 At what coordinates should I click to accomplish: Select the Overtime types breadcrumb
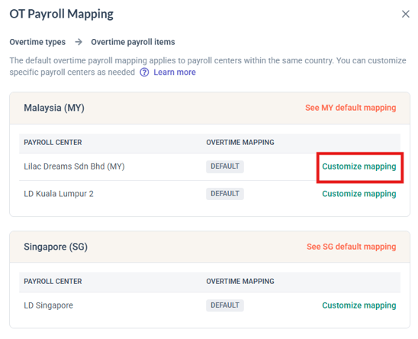(37, 42)
